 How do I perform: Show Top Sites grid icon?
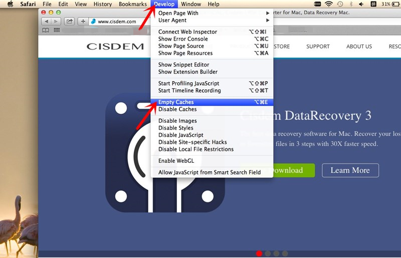click(57, 30)
